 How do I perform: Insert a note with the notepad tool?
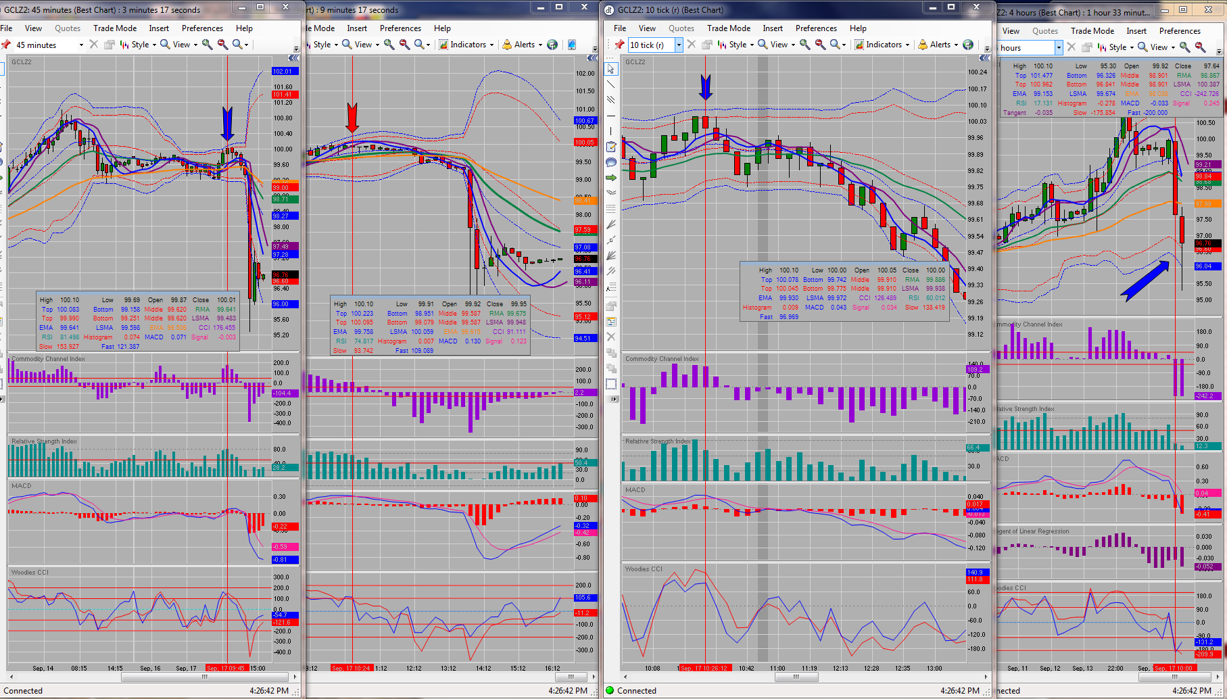611,147
